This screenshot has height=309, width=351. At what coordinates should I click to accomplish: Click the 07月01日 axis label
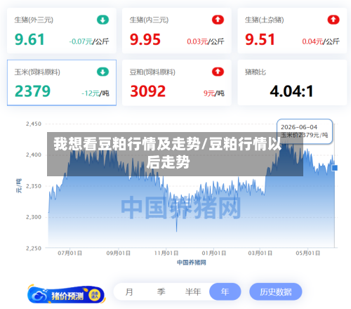click(70, 254)
